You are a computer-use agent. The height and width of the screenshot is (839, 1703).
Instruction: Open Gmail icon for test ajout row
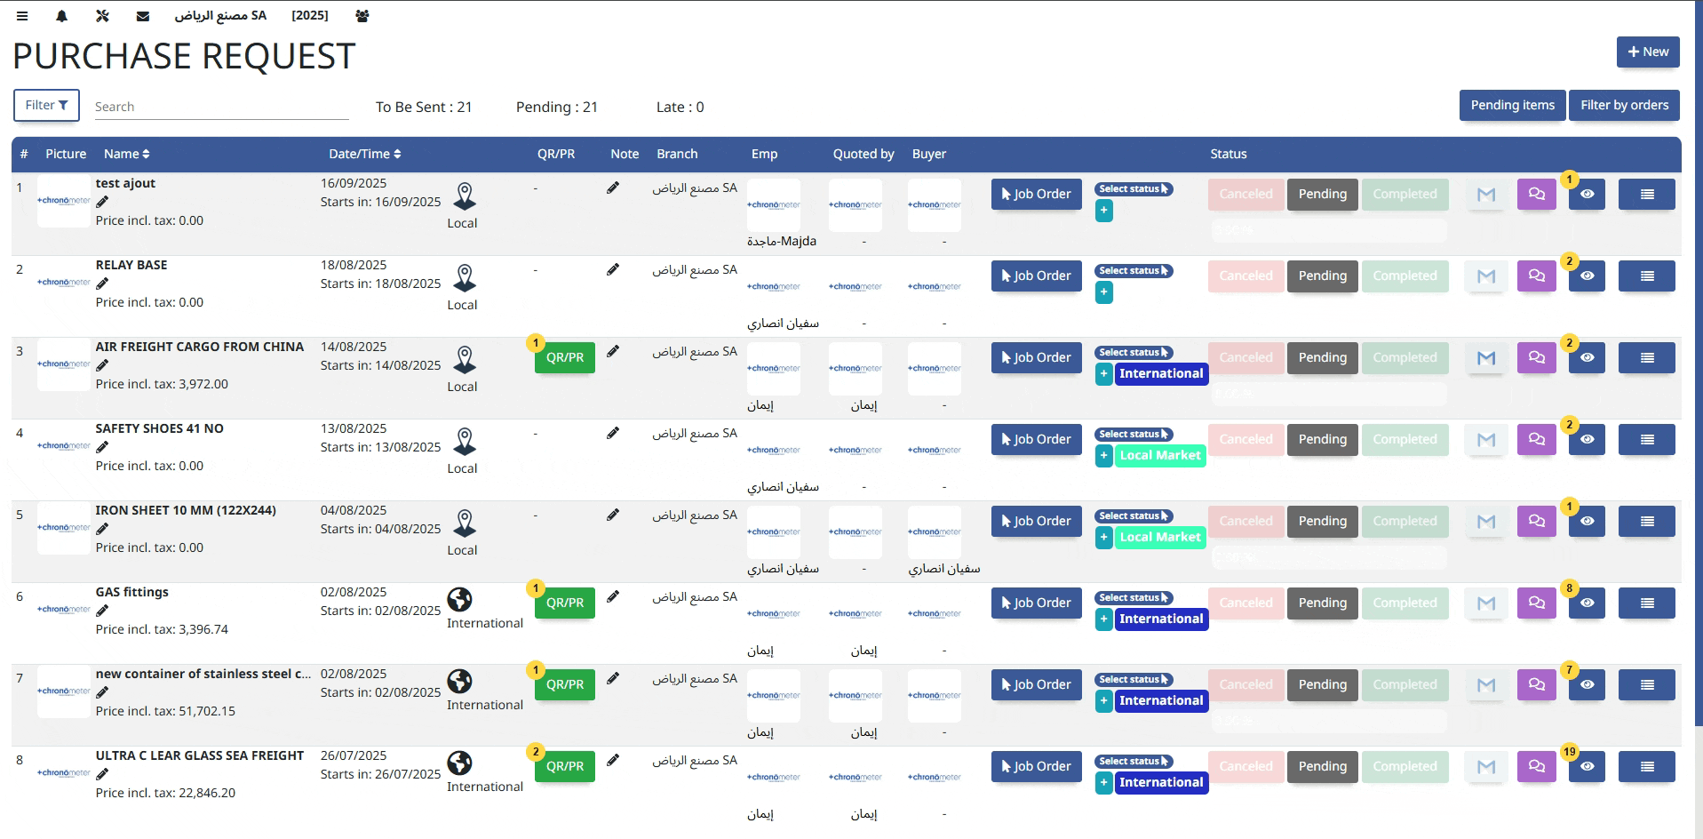1485,195
